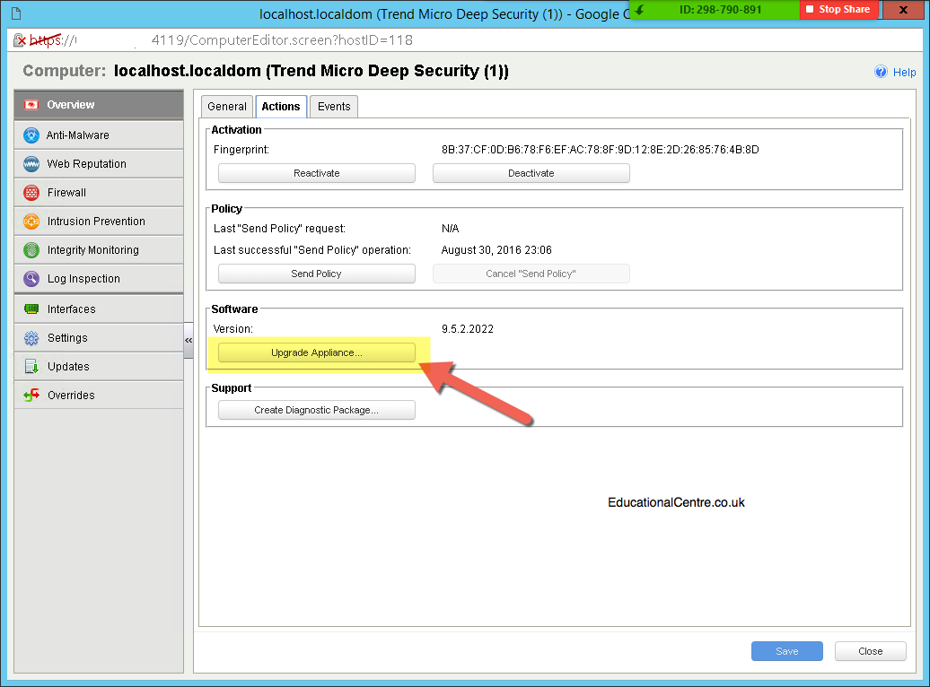Click the Overview sidebar icon
This screenshot has width=930, height=687.
pos(31,105)
